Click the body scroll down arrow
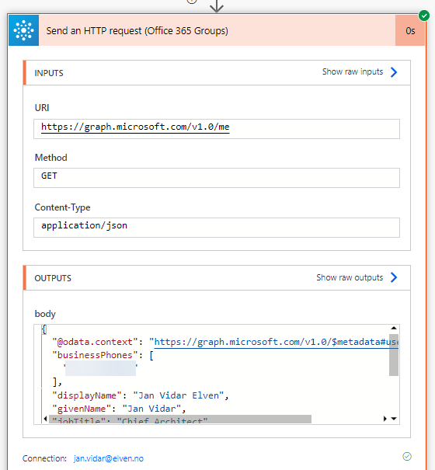Image resolution: width=435 pixels, height=470 pixels. tap(394, 419)
